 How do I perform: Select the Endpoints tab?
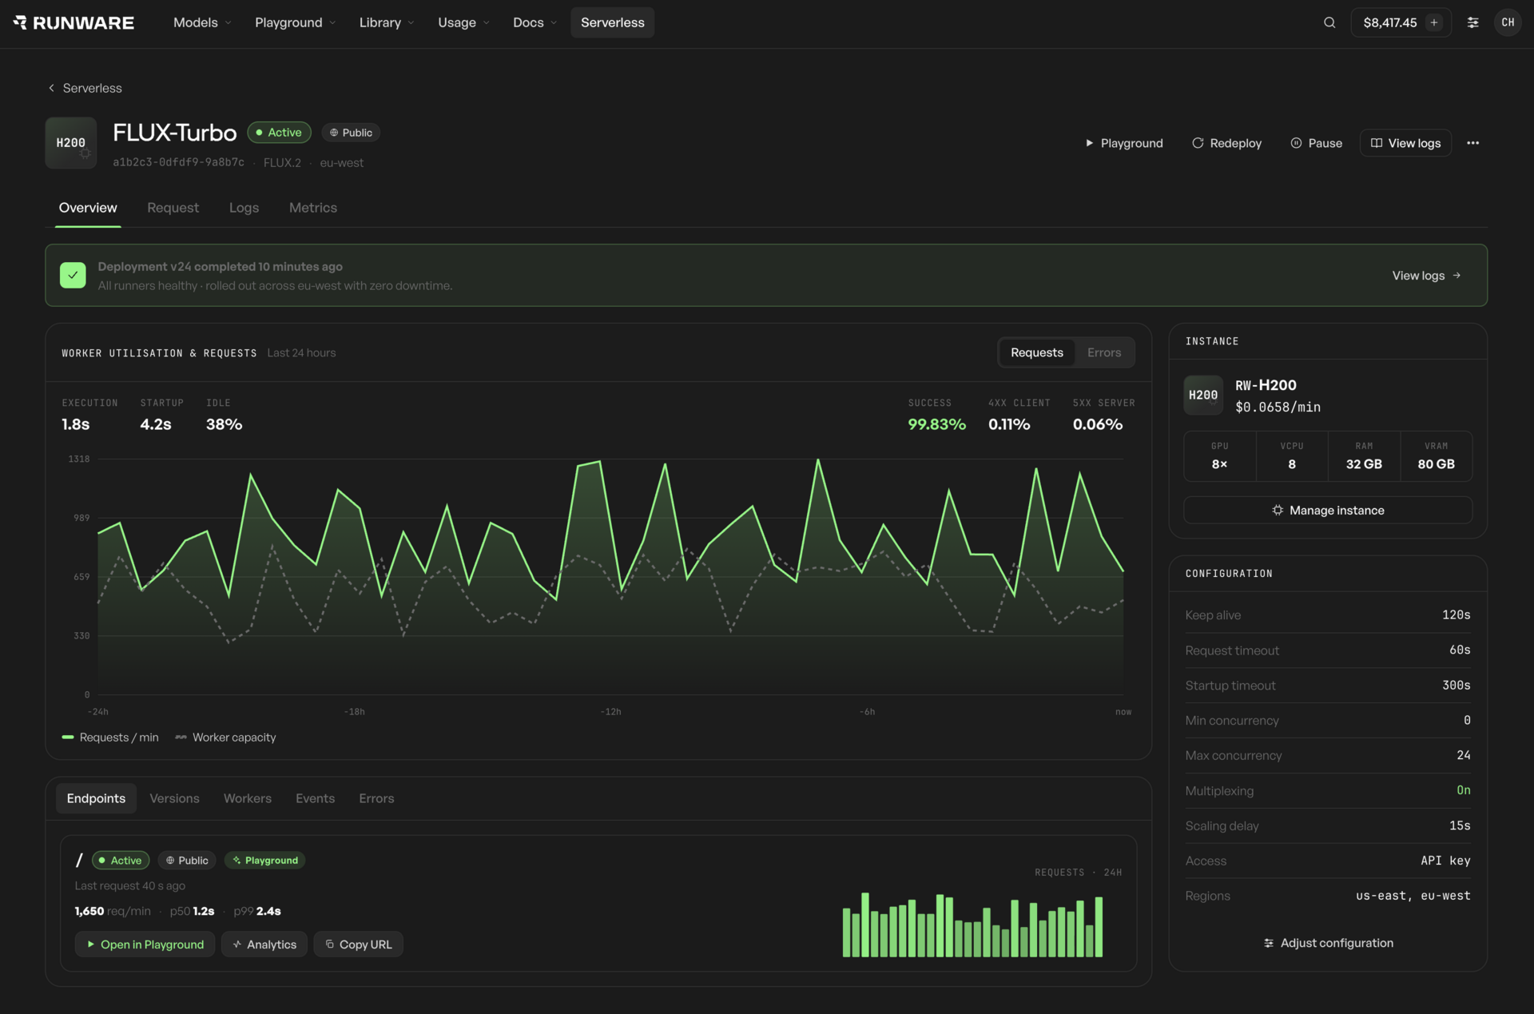pyautogui.click(x=96, y=798)
